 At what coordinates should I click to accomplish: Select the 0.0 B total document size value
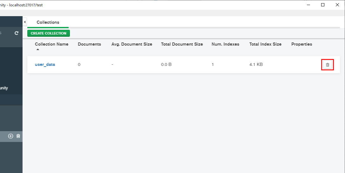click(x=166, y=65)
